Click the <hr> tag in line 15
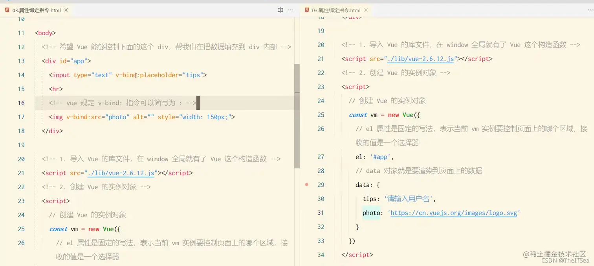594x266 pixels. point(56,89)
